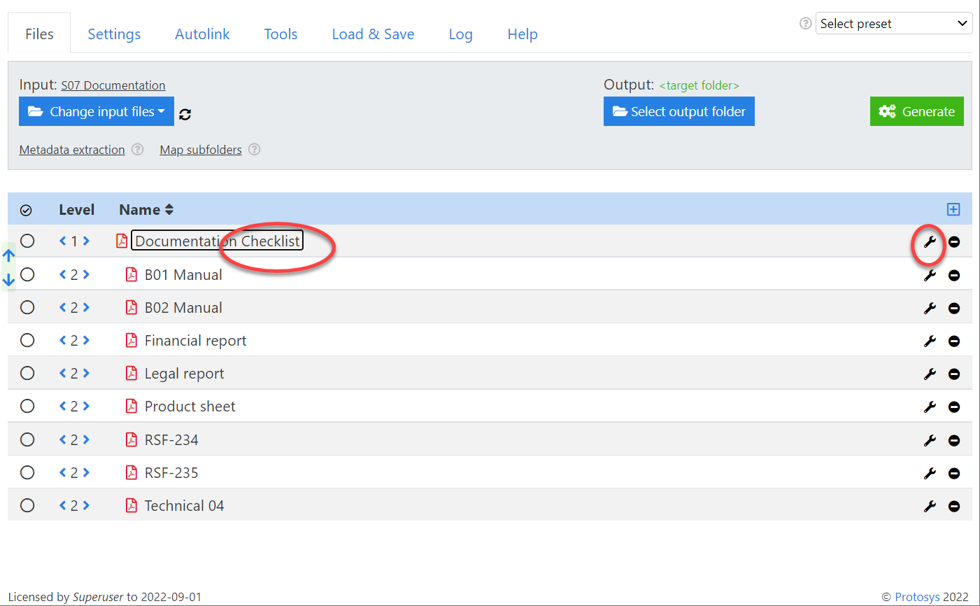Viewport: 980px width, 606px height.
Task: Sort rows by clicking the Name header arrows
Action: [x=168, y=209]
